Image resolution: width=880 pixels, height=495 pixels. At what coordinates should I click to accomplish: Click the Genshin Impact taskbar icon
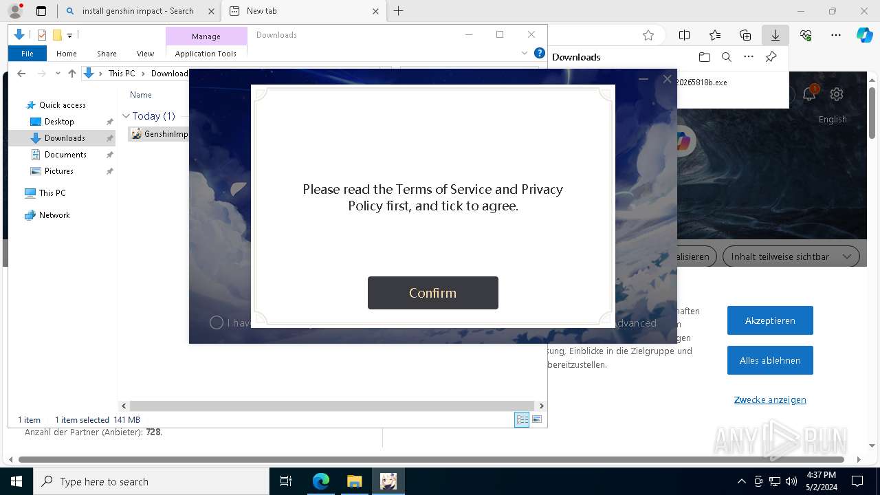point(388,481)
